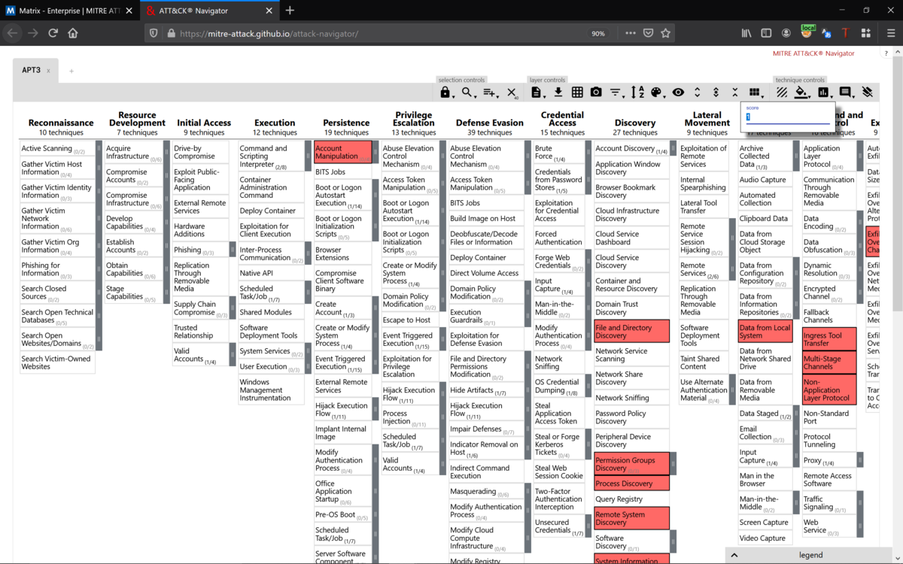Select the Process Discovery technique
903x564 pixels.
point(631,484)
